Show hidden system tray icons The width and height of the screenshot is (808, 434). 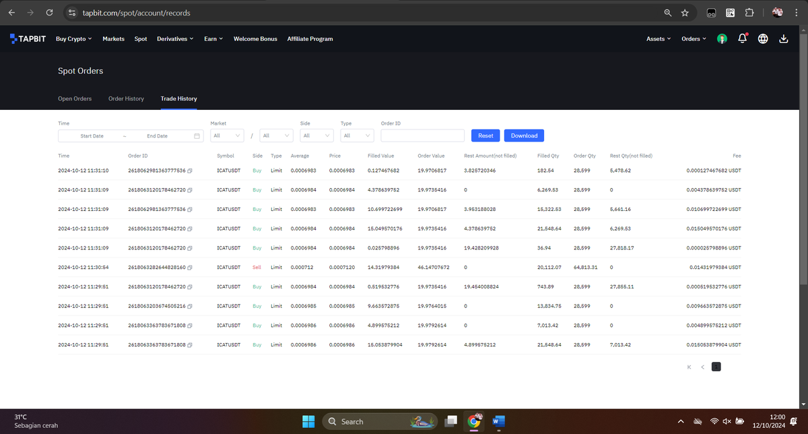(x=680, y=422)
